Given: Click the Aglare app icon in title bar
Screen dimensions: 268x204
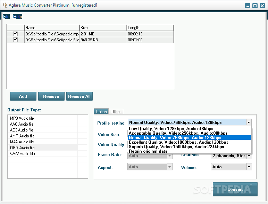Looking at the screenshot, I should (x=5, y=5).
